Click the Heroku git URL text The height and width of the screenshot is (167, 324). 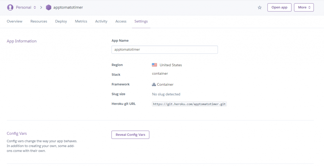(x=190, y=104)
